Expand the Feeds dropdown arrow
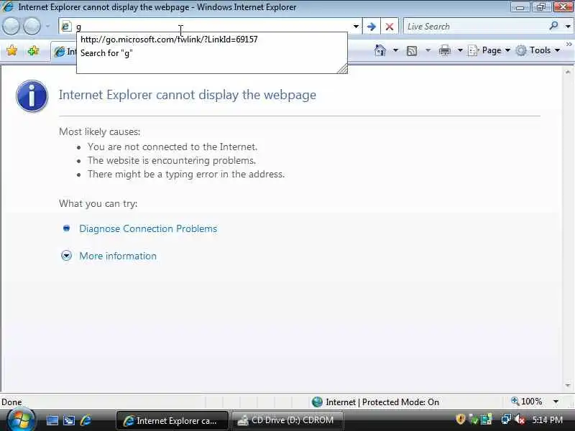Image resolution: width=575 pixels, height=431 pixels. click(x=428, y=50)
